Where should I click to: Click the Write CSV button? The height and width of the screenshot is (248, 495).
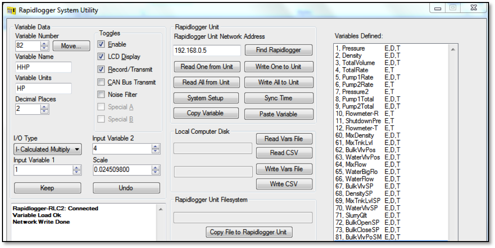[284, 184]
